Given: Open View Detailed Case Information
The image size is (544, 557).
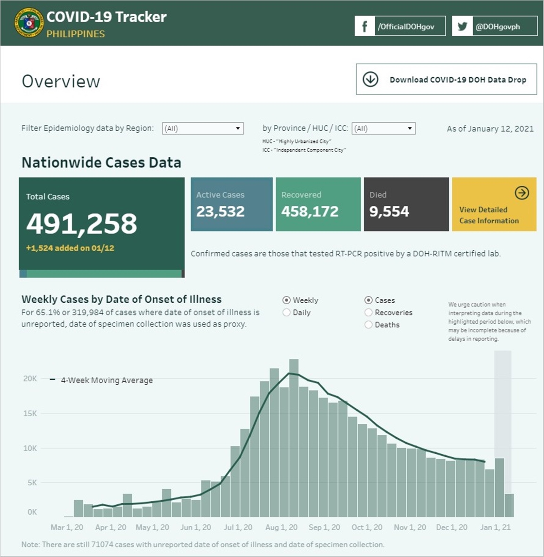Looking at the screenshot, I should tap(494, 204).
